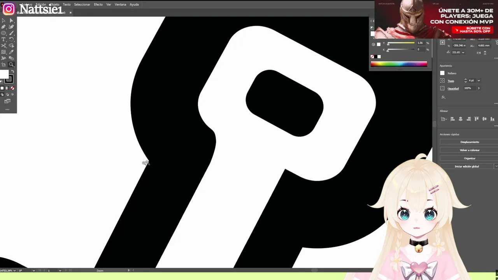The width and height of the screenshot is (498, 280).
Task: Swap fill and stroke arrows icon
Action: [x=13, y=71]
